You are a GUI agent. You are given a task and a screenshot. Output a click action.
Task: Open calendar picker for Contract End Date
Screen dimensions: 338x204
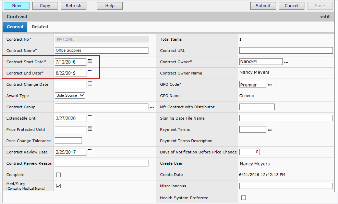click(x=90, y=72)
